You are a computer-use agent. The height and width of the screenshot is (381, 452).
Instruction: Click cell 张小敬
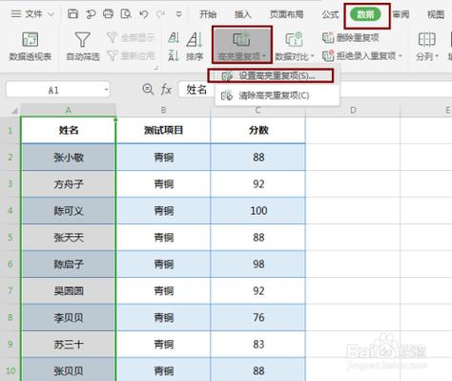click(68, 158)
